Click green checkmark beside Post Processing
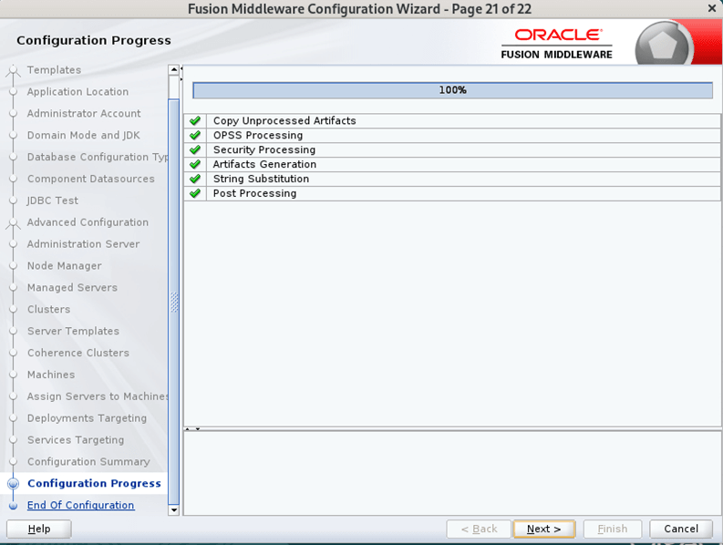Viewport: 723px width, 545px height. (195, 193)
